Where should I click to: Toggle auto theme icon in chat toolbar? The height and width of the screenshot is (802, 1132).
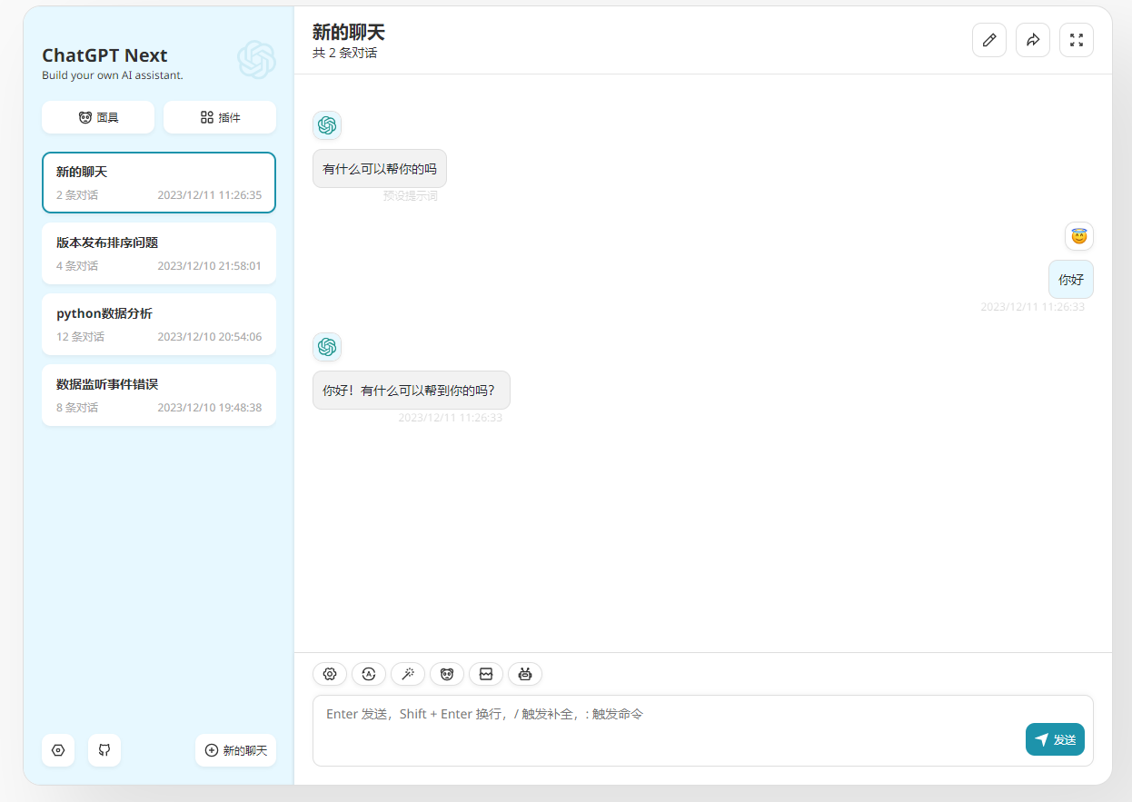click(369, 674)
